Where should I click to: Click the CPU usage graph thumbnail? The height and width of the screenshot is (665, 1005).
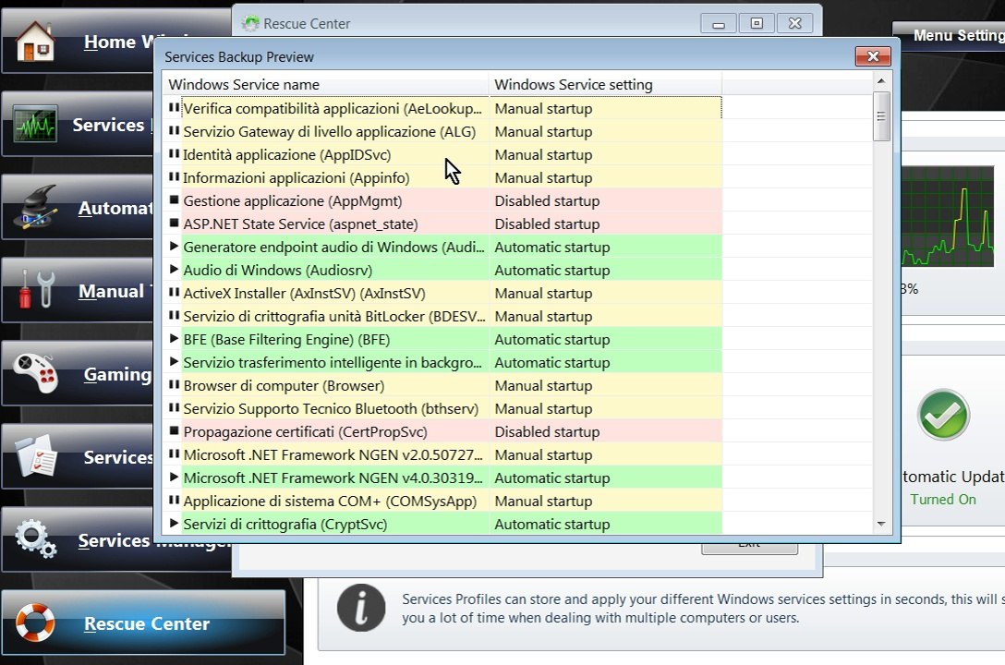pos(948,216)
